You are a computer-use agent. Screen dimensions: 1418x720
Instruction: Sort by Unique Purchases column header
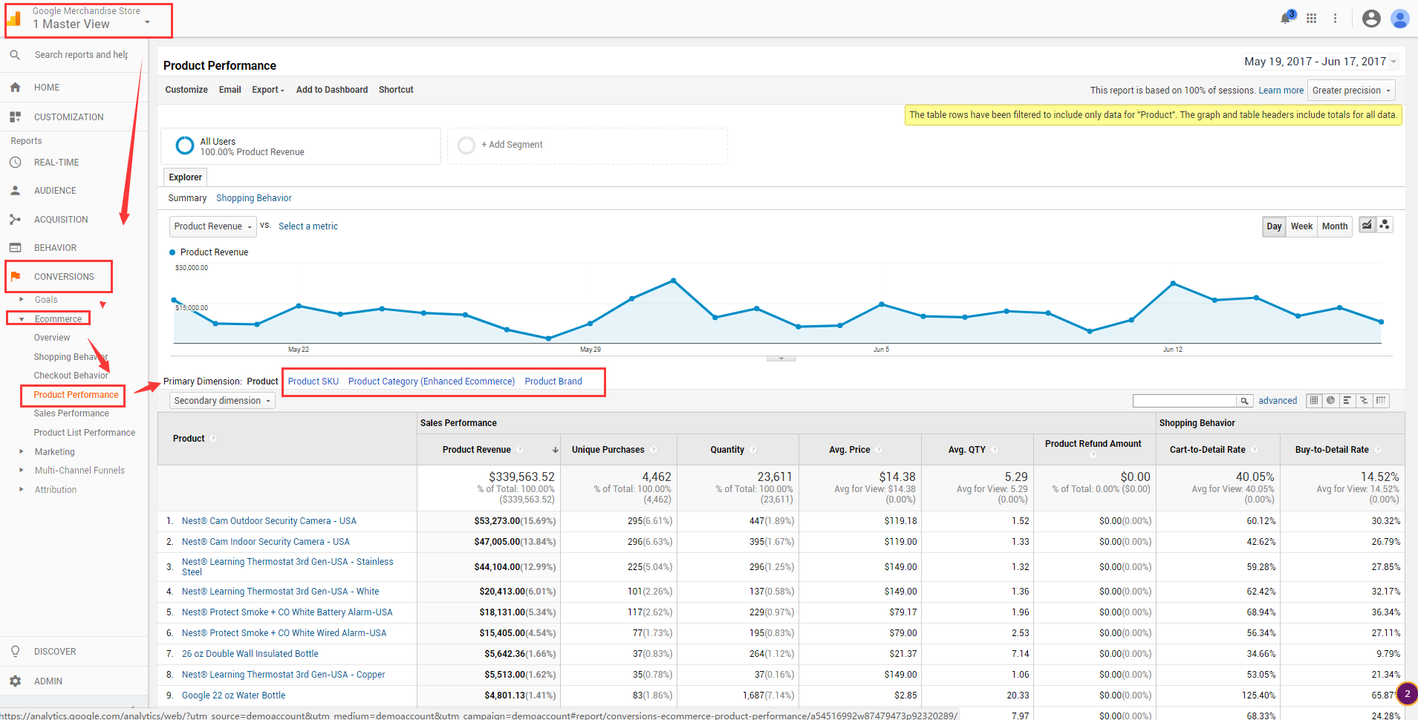[x=608, y=450]
